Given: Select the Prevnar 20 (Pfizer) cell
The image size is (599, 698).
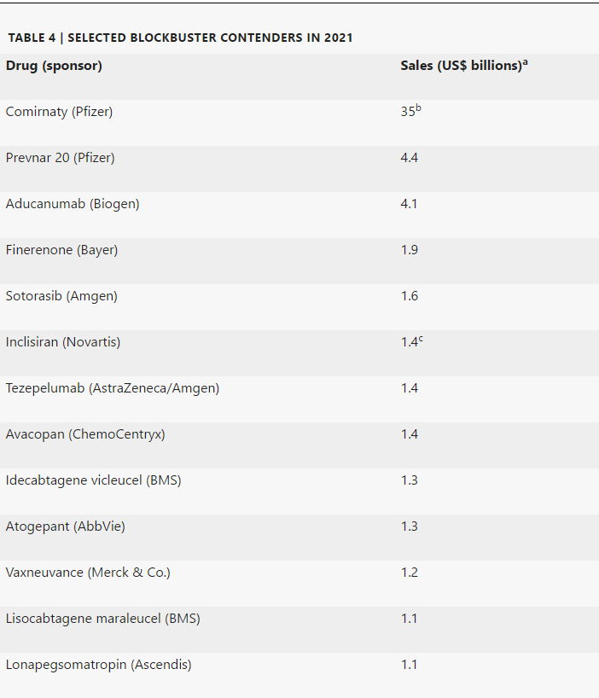Looking at the screenshot, I should tap(60, 158).
